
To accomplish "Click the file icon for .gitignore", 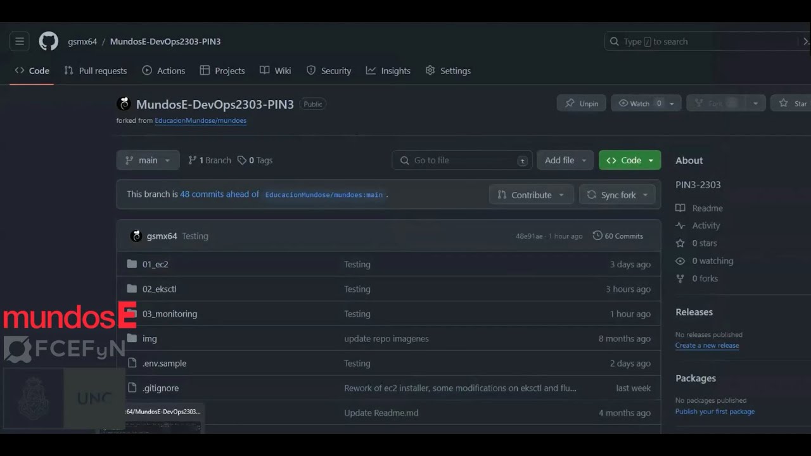I will point(132,388).
